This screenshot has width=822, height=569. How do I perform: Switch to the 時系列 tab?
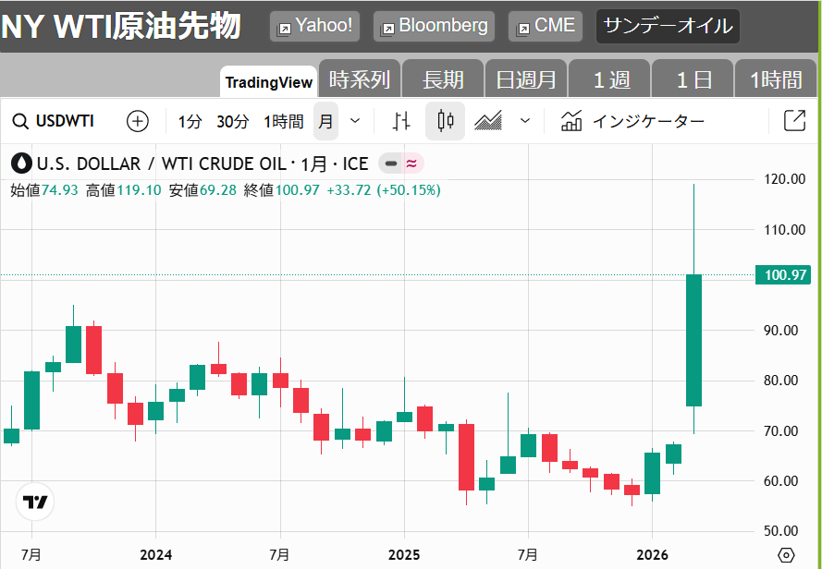coord(360,80)
